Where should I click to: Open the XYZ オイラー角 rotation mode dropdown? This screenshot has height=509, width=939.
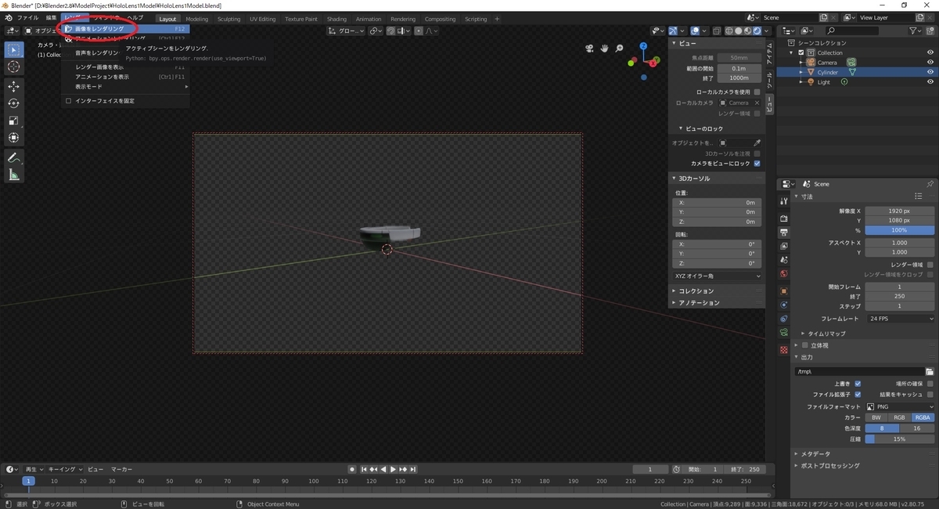pyautogui.click(x=718, y=276)
